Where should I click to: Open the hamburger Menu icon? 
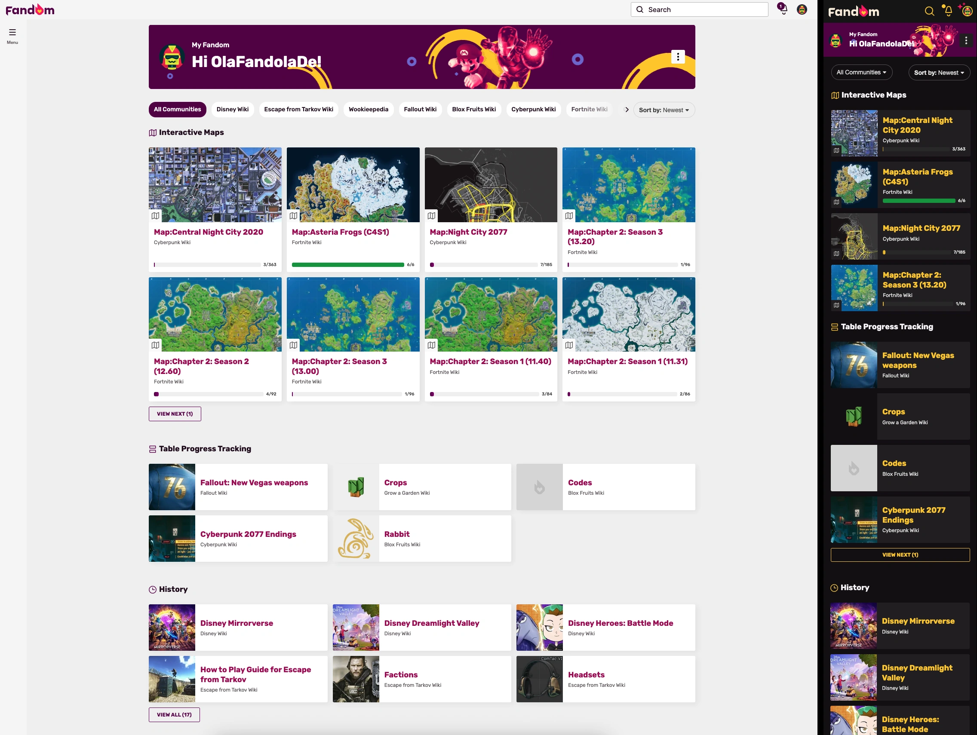pyautogui.click(x=12, y=32)
